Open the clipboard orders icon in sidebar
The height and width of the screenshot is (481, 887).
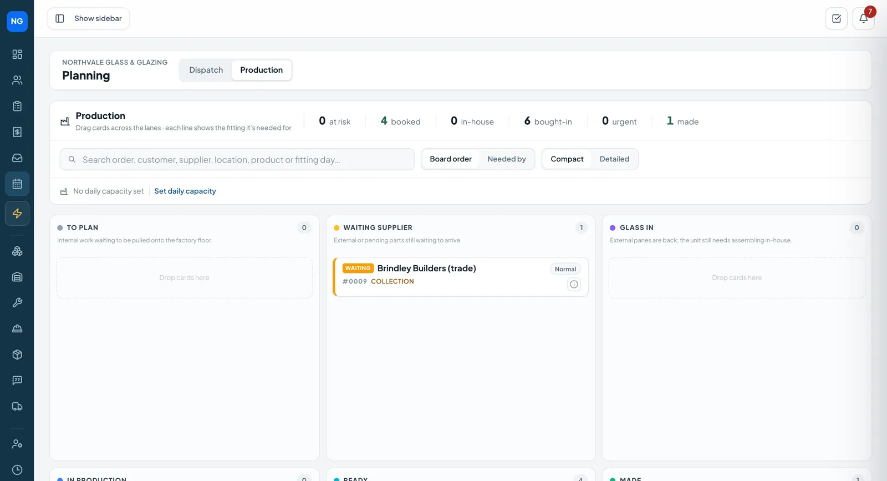click(x=17, y=106)
